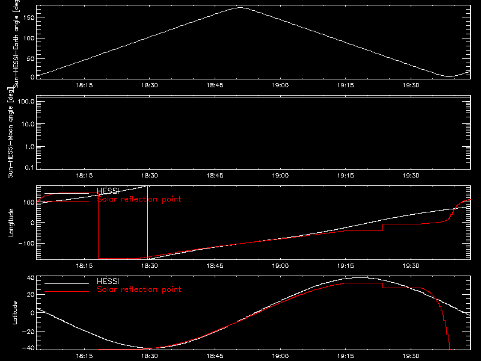481x361 pixels.
Task: Click the 40 tick on Latitude axis
Action: click(31, 278)
